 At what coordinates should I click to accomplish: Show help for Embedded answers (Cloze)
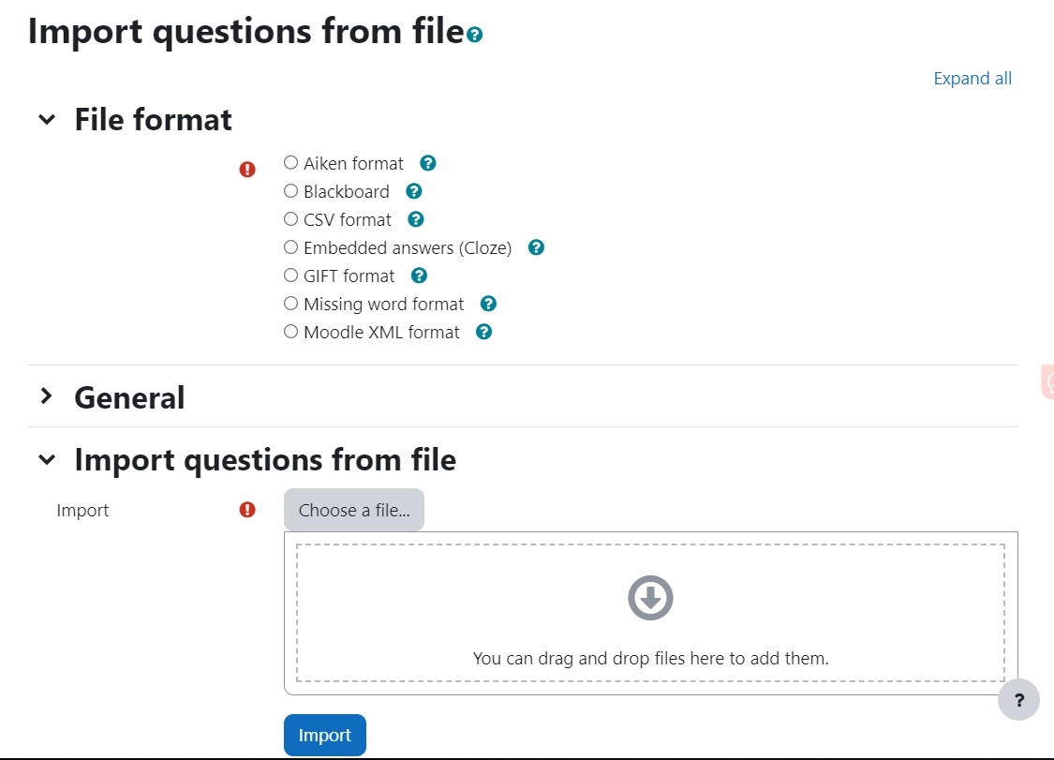point(536,247)
